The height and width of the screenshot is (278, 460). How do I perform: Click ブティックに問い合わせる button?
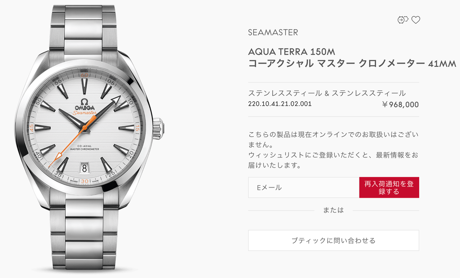tap(334, 240)
